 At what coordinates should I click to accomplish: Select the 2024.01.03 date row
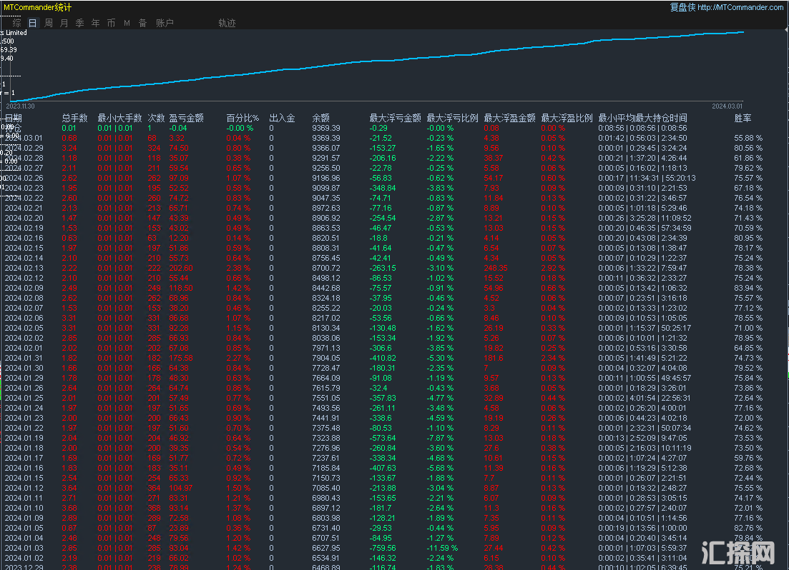[24, 548]
